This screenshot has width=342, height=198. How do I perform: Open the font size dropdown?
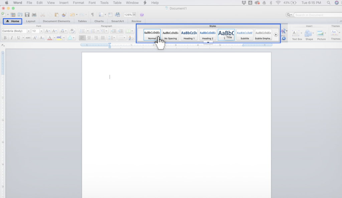(41, 31)
